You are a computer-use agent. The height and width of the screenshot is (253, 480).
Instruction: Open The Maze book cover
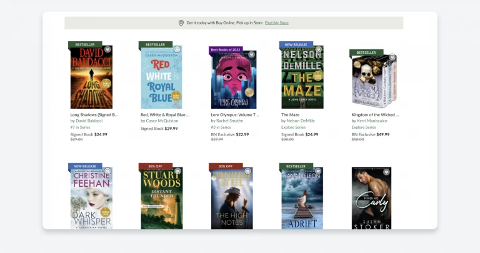click(302, 78)
